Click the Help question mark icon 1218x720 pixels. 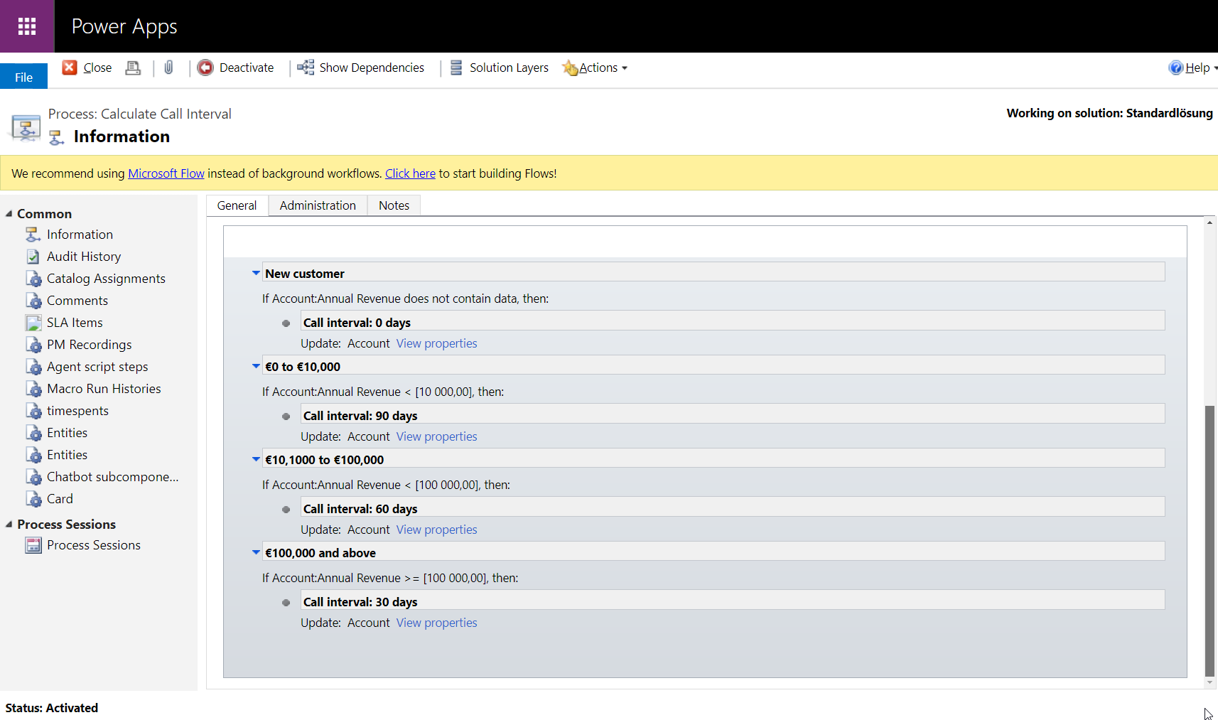click(1175, 68)
